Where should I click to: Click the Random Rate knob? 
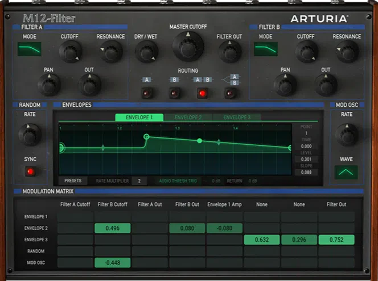(30, 135)
